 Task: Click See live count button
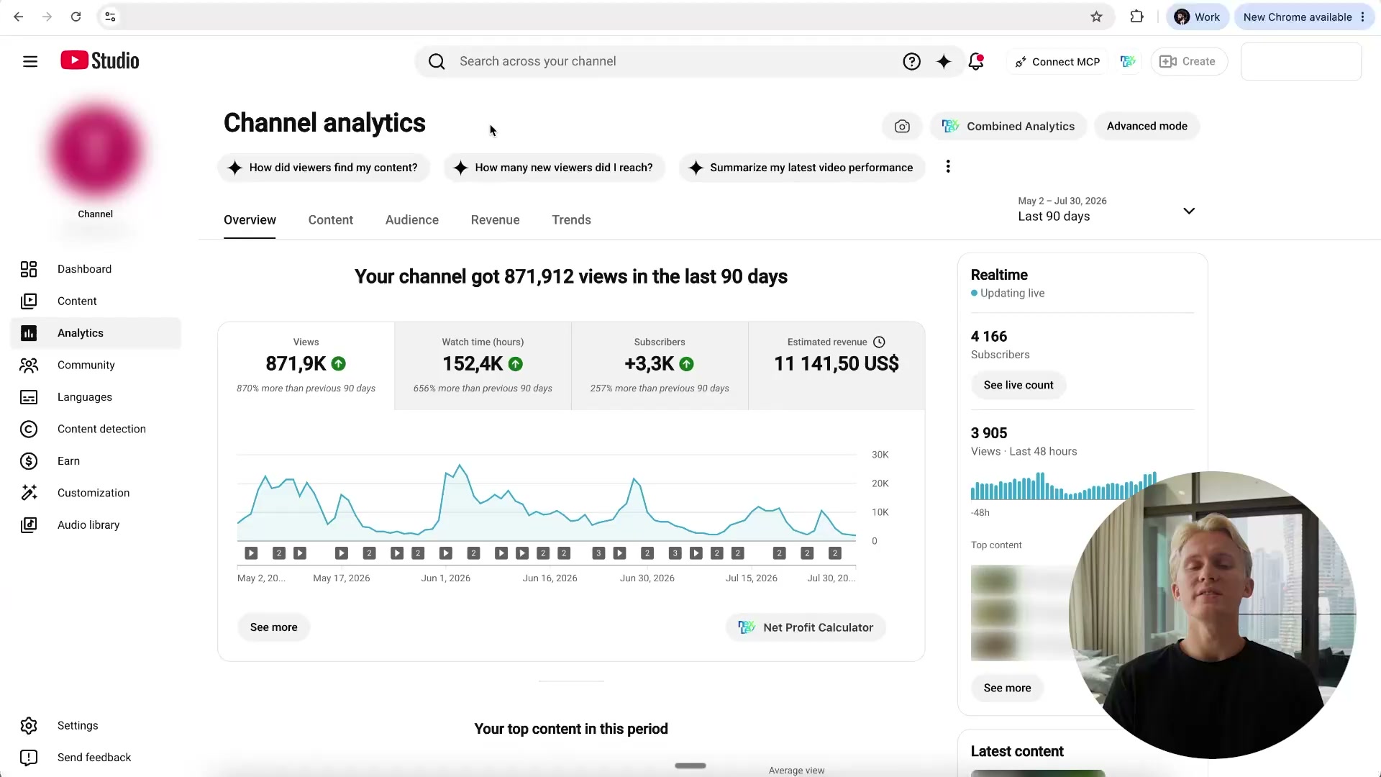[x=1018, y=386]
